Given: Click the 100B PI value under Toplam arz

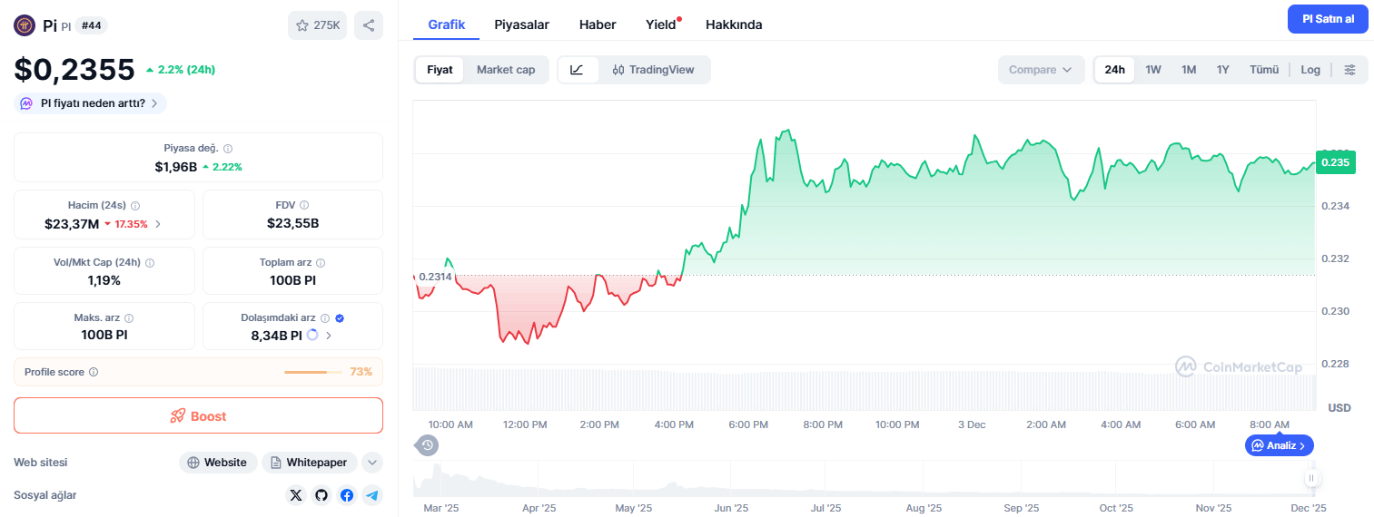Looking at the screenshot, I should coord(292,280).
